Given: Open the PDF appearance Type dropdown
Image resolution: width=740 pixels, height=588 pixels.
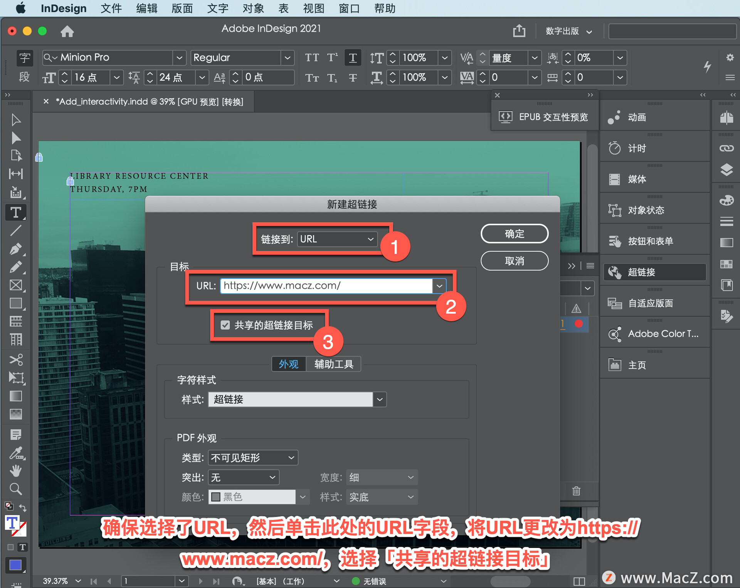Looking at the screenshot, I should click(x=253, y=457).
